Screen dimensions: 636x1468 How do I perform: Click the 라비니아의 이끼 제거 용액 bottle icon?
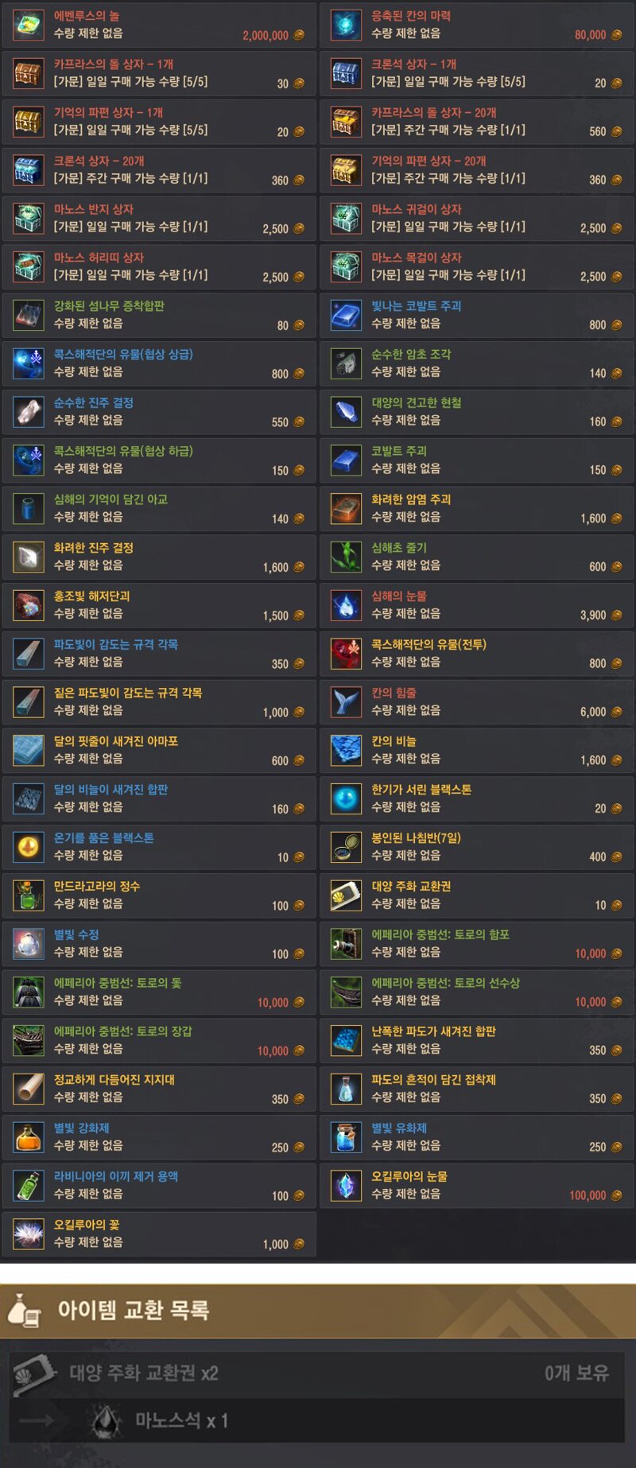click(28, 1186)
